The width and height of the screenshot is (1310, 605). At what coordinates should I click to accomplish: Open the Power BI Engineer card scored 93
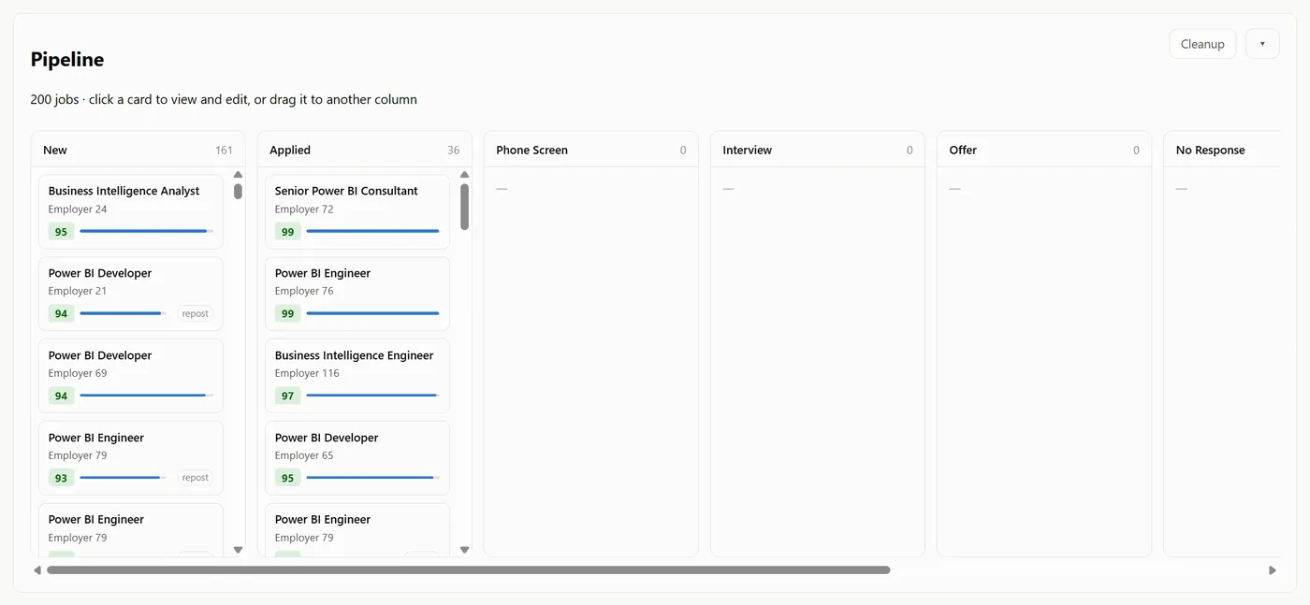point(131,458)
